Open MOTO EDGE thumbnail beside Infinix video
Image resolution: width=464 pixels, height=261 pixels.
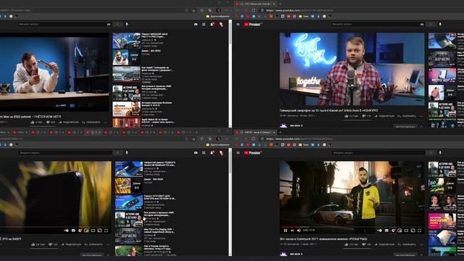click(442, 75)
